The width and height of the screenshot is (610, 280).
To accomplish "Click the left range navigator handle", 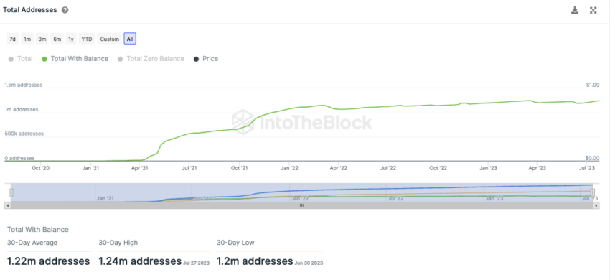I will [x=11, y=192].
